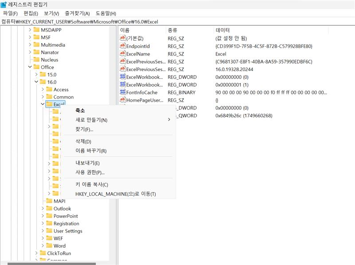355x265 pixels.
Task: Collapse the Office tree node
Action: click(30, 67)
